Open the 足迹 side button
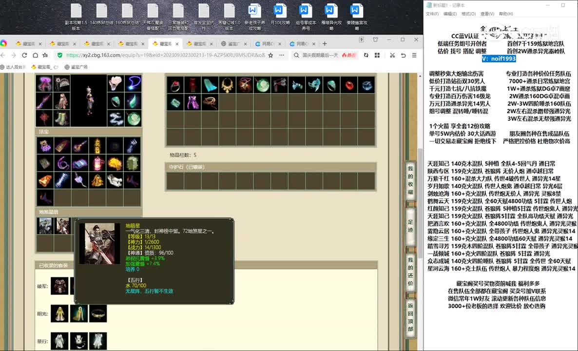Image resolution: width=578 pixels, height=351 pixels. [410, 226]
